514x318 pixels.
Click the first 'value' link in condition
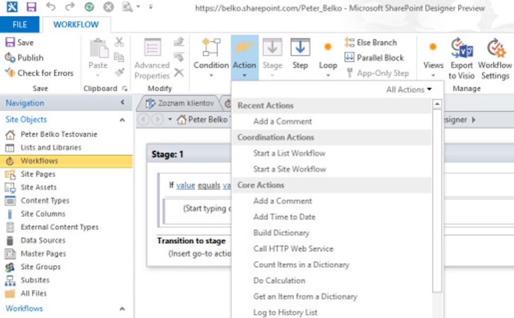coord(186,185)
